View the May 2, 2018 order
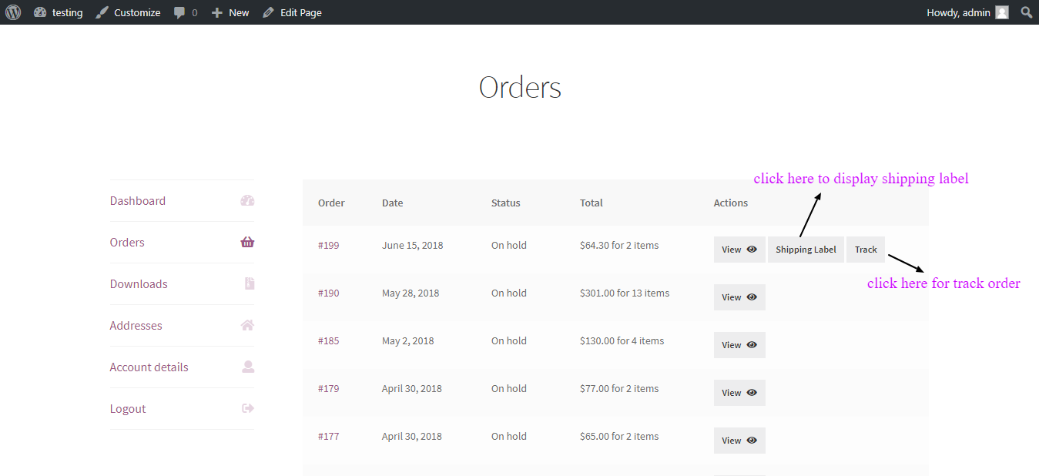The image size is (1039, 476). point(739,345)
